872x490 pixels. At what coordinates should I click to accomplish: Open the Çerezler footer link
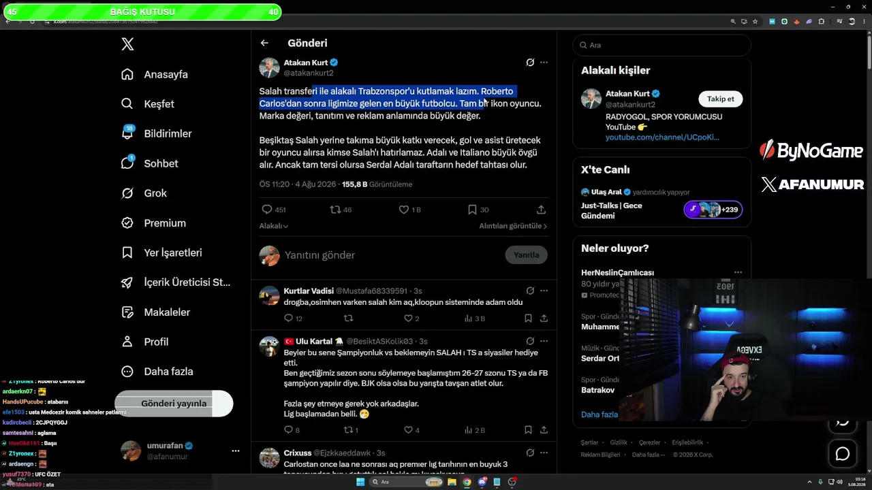click(650, 442)
